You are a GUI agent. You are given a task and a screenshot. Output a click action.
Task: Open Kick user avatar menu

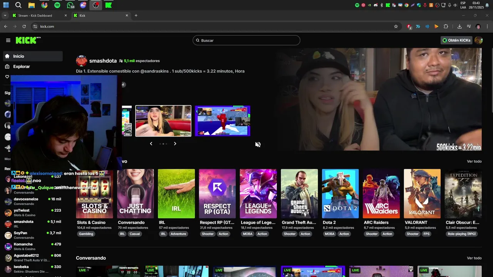[479, 40]
